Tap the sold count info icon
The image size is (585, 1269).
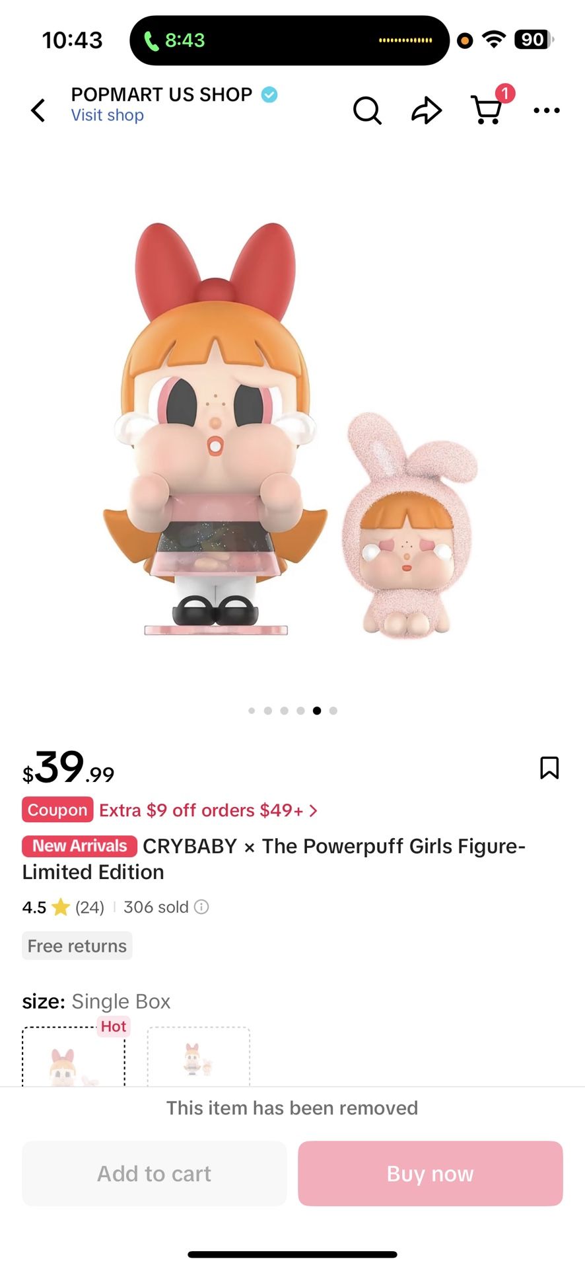pyautogui.click(x=201, y=907)
